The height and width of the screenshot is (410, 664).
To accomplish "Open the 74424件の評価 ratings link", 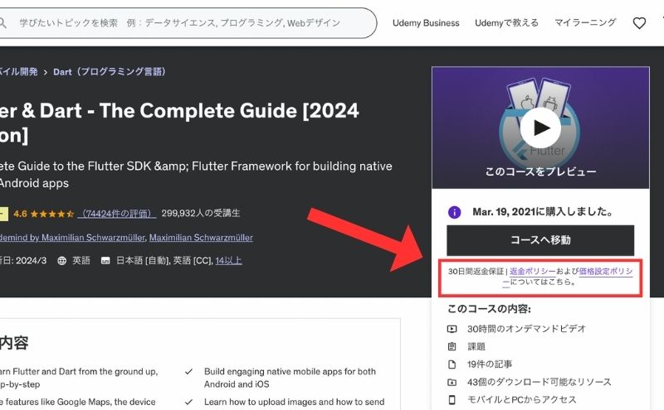I will [x=117, y=214].
